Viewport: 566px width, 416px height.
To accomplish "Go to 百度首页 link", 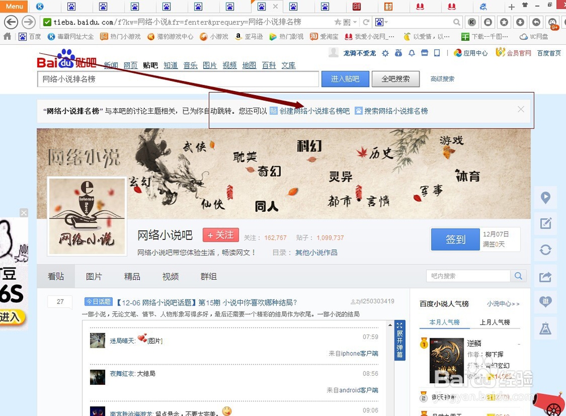I will [549, 53].
